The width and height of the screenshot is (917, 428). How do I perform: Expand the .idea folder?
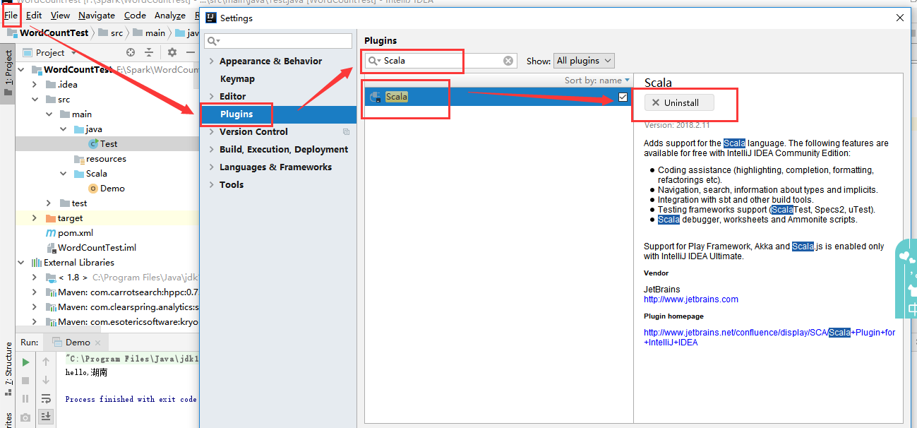(x=35, y=85)
